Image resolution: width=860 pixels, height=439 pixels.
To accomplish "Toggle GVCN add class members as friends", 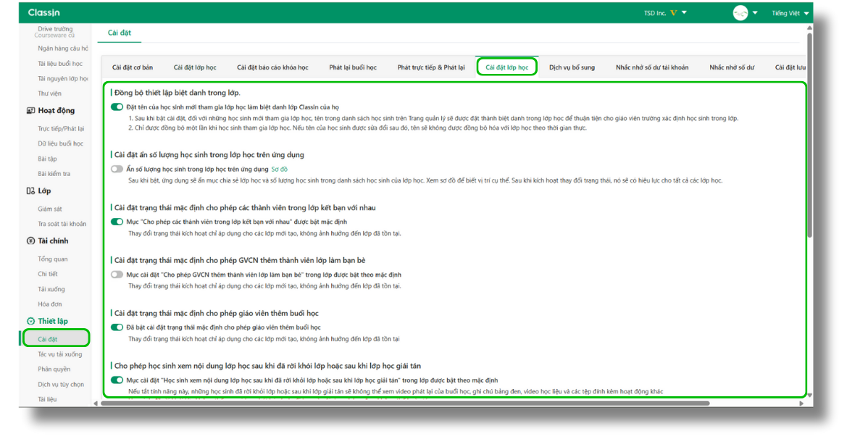I will click(x=117, y=275).
